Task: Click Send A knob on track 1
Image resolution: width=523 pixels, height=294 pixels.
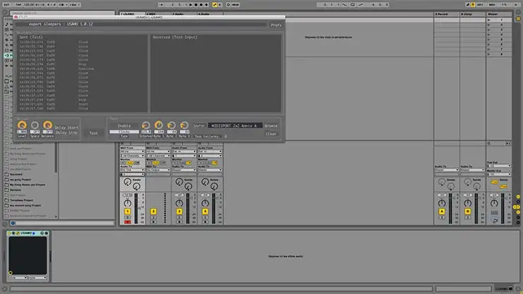Action: click(x=127, y=182)
